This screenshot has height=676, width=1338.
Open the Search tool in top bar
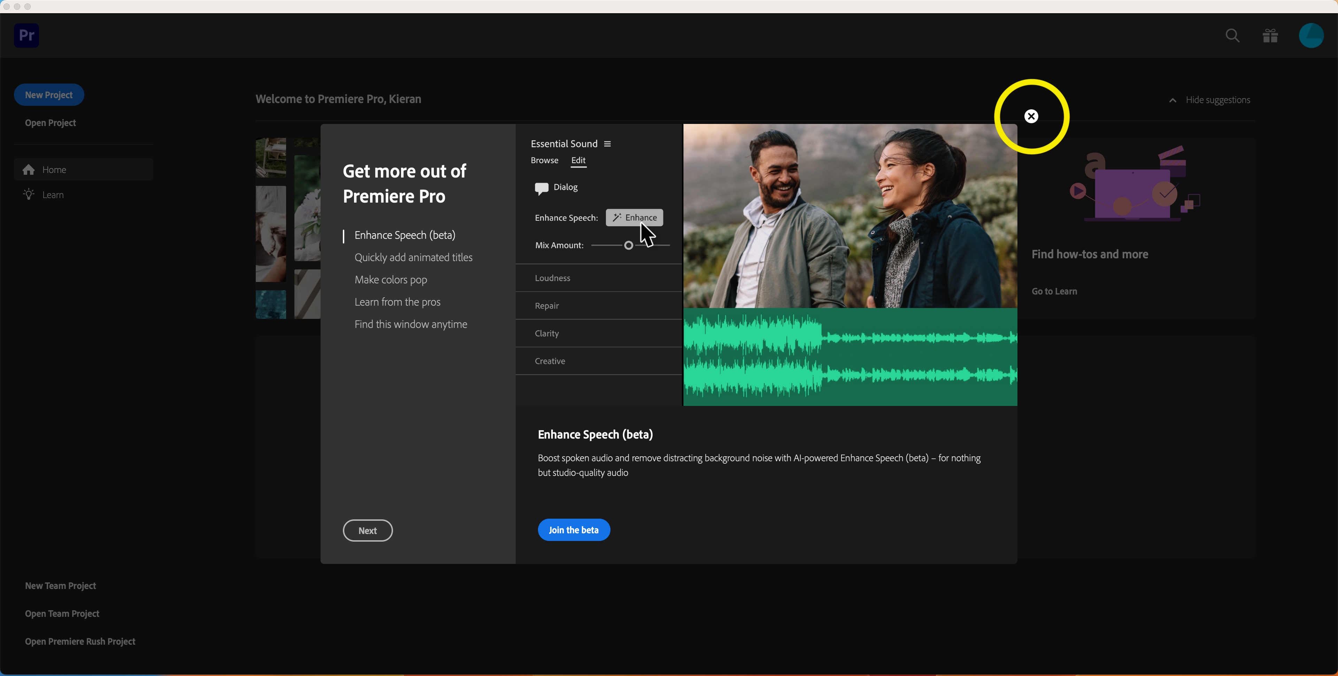pyautogui.click(x=1232, y=36)
